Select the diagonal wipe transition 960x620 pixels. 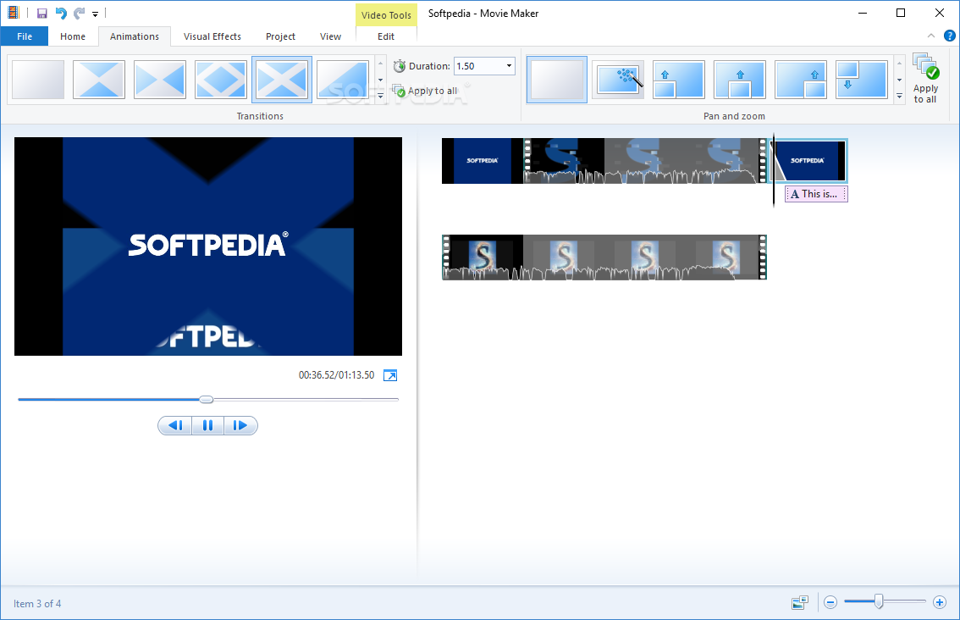point(343,80)
